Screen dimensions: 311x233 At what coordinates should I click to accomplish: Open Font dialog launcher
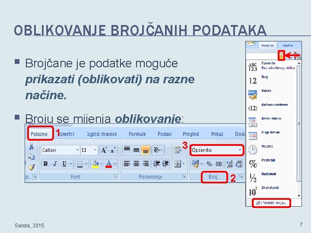[115, 176]
